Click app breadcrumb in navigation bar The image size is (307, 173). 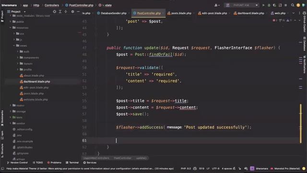tap(25, 5)
